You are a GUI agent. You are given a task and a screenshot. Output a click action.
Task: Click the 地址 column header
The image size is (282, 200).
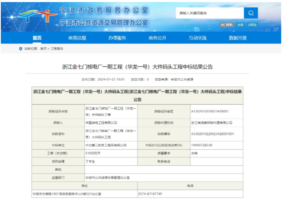point(84,186)
